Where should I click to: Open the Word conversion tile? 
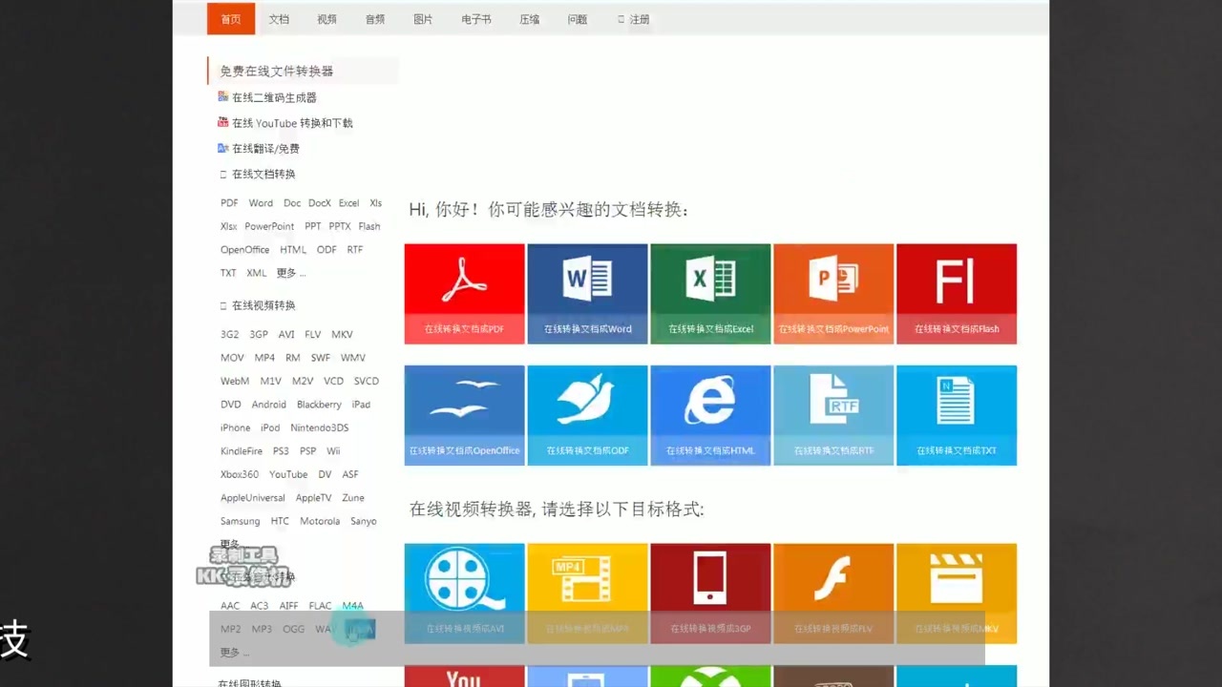[x=587, y=294]
